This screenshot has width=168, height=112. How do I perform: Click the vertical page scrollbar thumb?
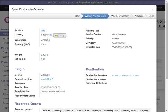point(167,41)
